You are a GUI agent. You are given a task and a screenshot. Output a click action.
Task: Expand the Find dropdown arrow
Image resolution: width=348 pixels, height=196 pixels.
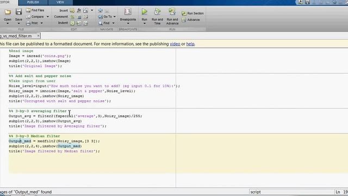point(113,23)
